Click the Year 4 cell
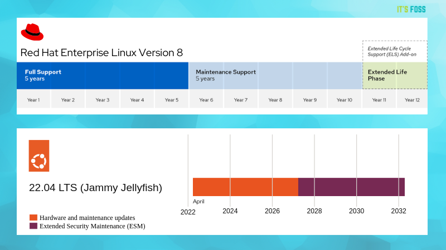 pos(137,99)
